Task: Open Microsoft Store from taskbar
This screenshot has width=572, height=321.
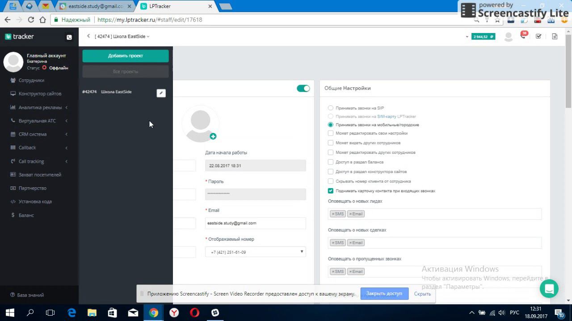Action: (113, 313)
